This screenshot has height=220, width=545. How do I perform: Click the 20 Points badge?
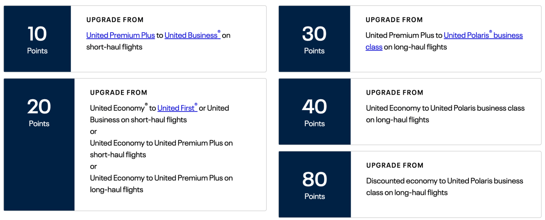click(x=39, y=112)
